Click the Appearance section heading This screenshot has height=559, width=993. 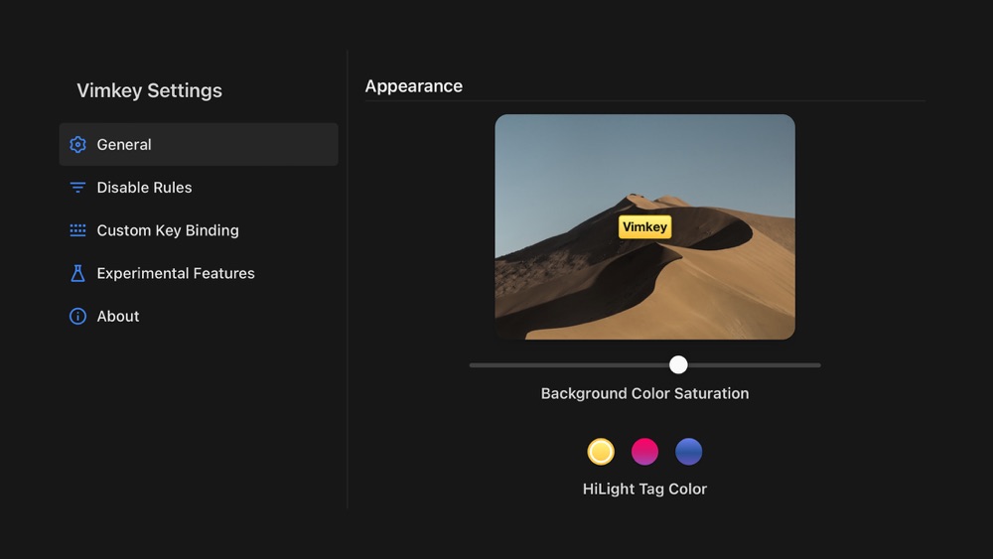pos(413,86)
